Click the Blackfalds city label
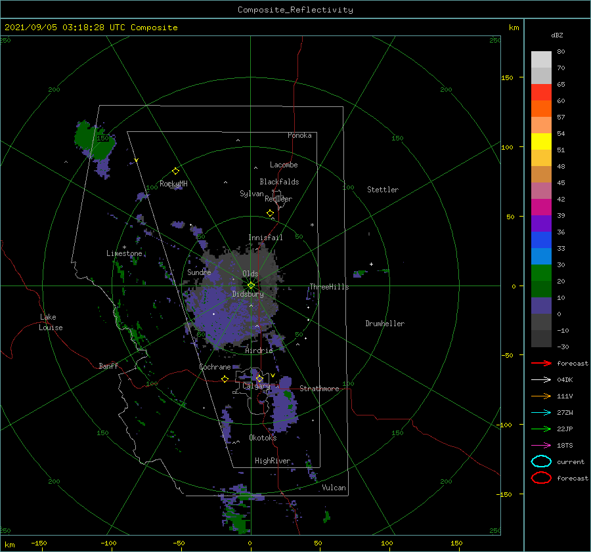The image size is (591, 552). coord(279,182)
